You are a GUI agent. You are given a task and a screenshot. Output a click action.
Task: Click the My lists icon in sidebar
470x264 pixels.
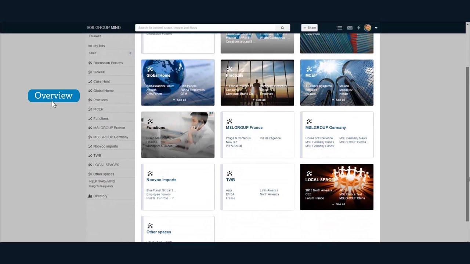(x=90, y=46)
